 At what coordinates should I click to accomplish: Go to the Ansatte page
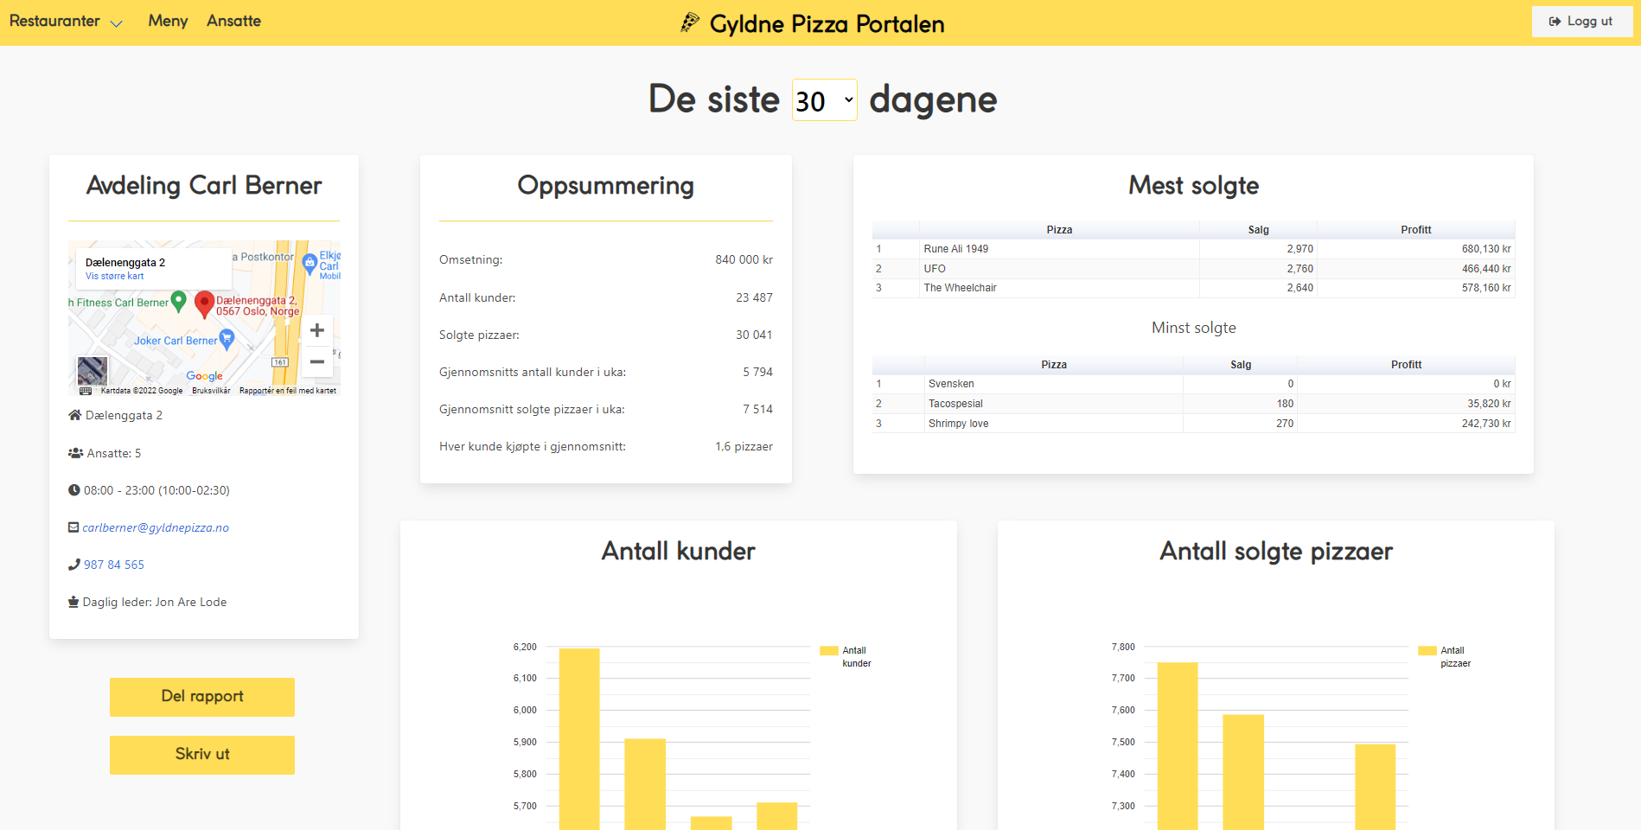233,21
